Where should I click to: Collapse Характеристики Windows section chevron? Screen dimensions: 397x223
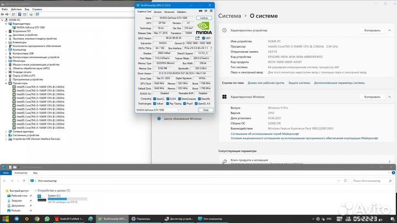(389, 97)
